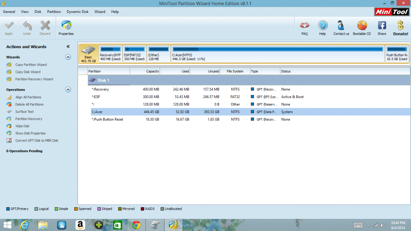411x231 pixels.
Task: Launch the Partition Recovery Wizard
Action: click(x=34, y=79)
